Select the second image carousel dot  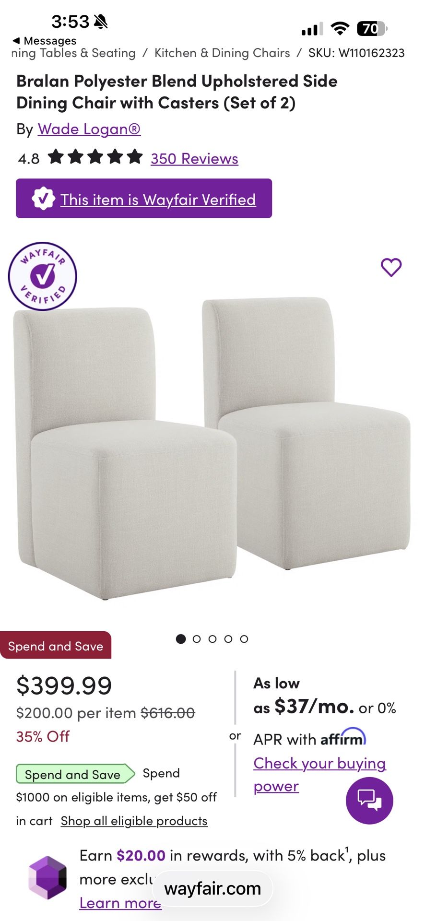point(197,639)
